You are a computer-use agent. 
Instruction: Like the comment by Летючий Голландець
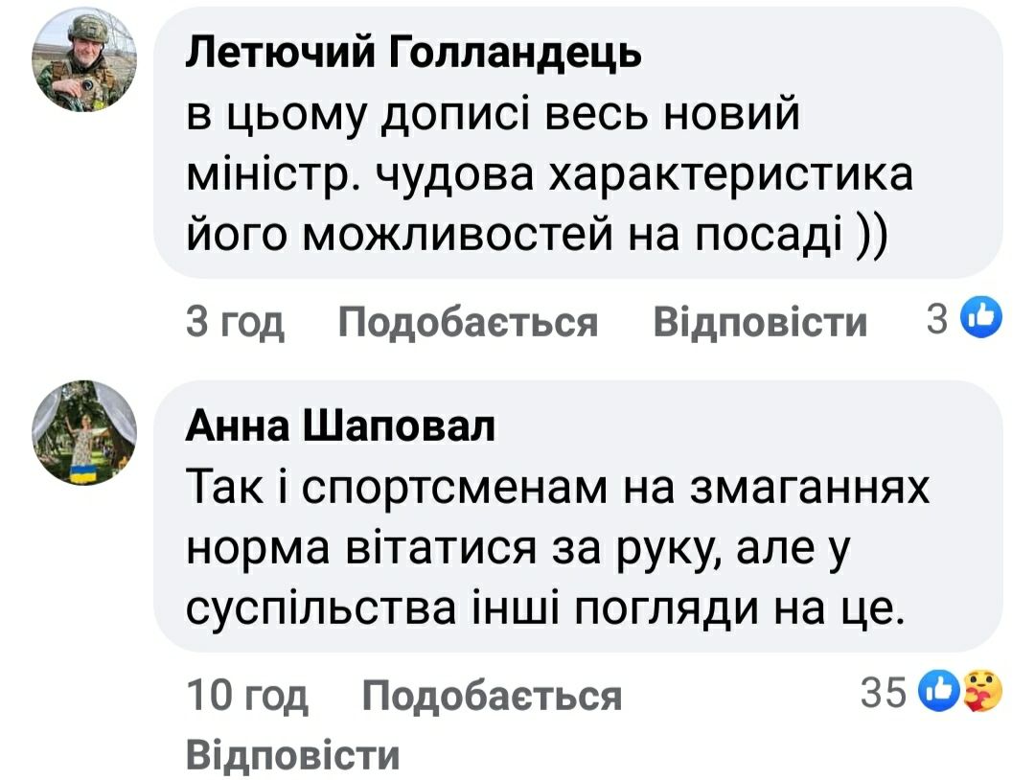click(x=468, y=323)
